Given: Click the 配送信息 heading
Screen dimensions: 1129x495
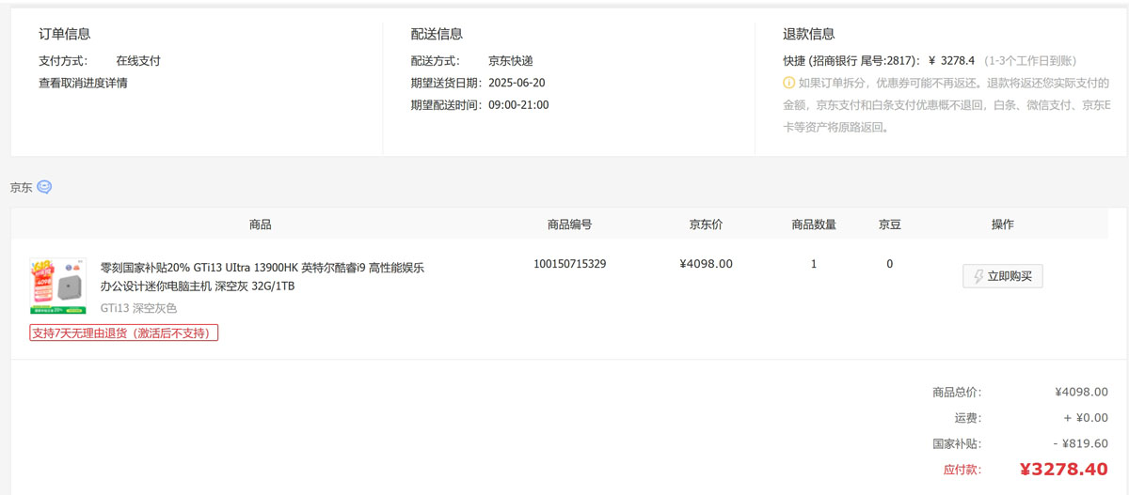Looking at the screenshot, I should 437,34.
